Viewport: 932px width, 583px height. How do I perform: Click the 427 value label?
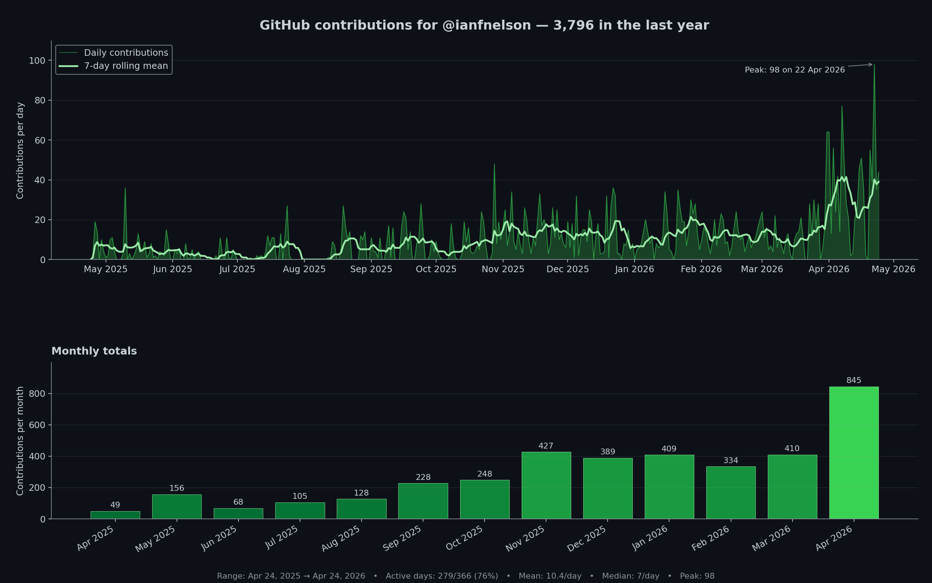546,446
